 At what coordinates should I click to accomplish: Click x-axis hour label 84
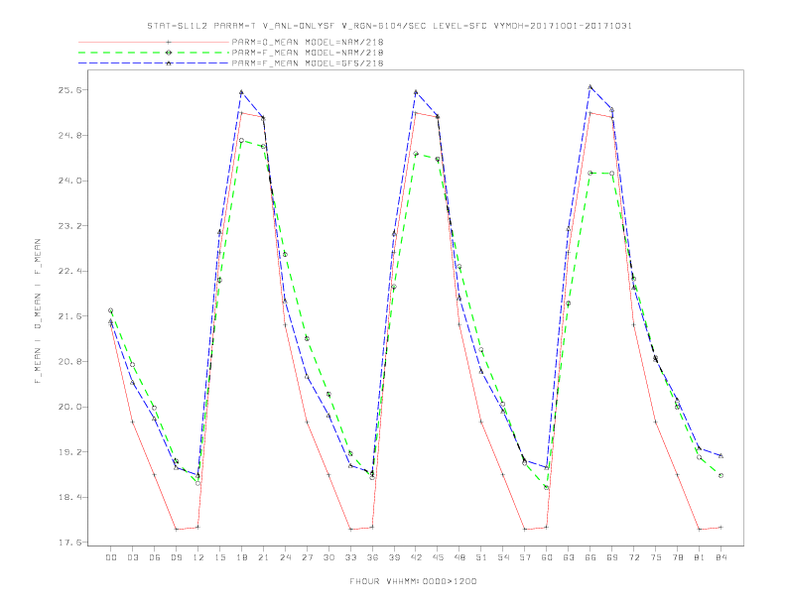click(x=721, y=557)
